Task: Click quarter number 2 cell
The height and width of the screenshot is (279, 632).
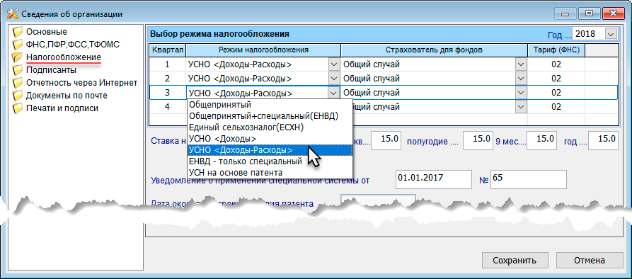Action: tap(168, 79)
